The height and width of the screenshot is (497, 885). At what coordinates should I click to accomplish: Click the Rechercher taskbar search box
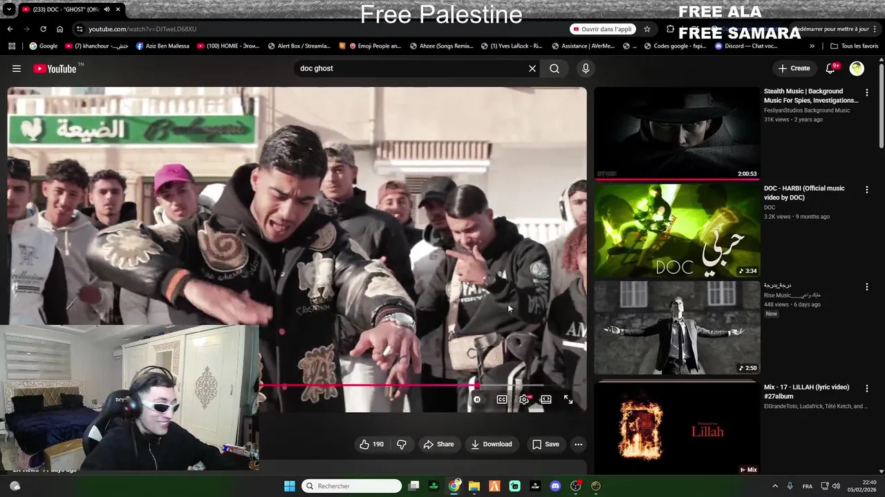click(x=353, y=486)
